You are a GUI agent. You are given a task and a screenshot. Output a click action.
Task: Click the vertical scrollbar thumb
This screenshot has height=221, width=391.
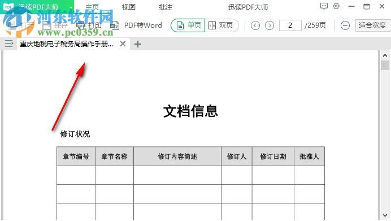[x=385, y=65]
